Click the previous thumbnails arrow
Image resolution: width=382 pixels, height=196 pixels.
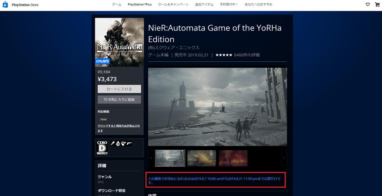pyautogui.click(x=151, y=158)
